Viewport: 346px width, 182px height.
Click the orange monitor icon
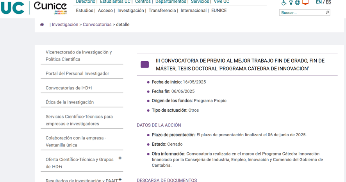pyautogui.click(x=305, y=3)
